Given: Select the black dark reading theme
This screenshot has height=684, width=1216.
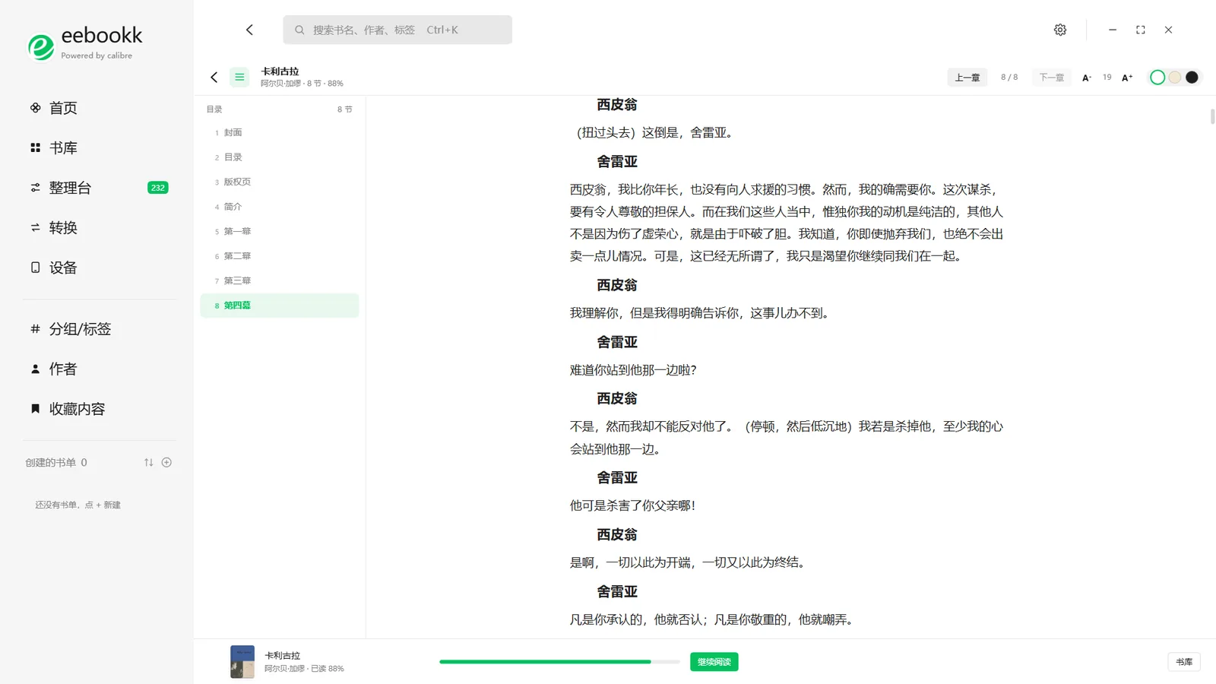Looking at the screenshot, I should [x=1192, y=78].
